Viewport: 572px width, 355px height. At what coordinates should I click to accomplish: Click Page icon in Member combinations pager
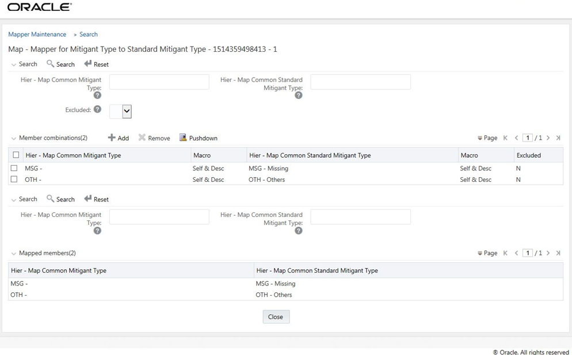[x=480, y=138]
